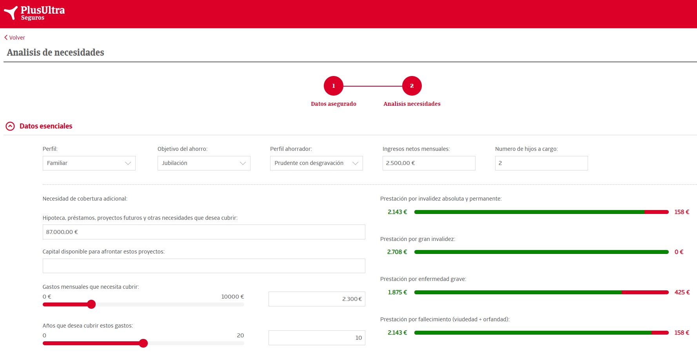
Task: Open the Perfil dropdown
Action: tap(89, 163)
